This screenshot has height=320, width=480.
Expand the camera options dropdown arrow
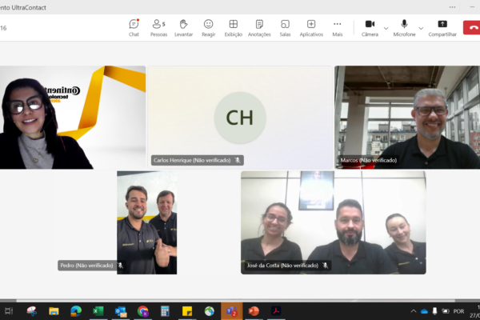(386, 28)
